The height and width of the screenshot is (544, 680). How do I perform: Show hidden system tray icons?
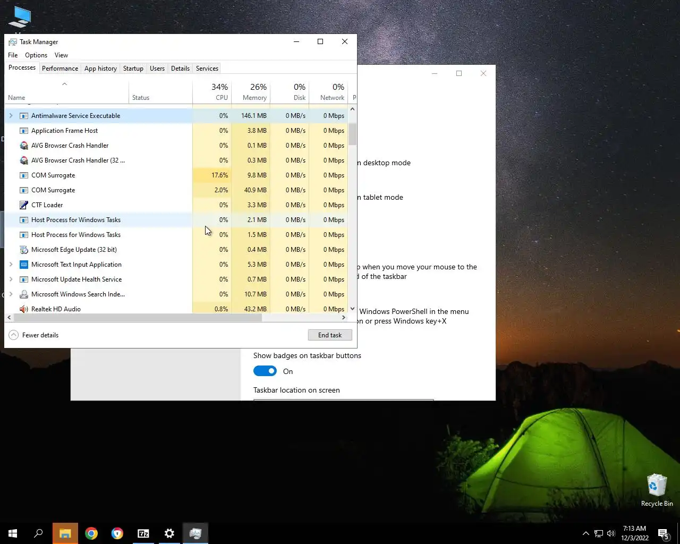(x=585, y=533)
